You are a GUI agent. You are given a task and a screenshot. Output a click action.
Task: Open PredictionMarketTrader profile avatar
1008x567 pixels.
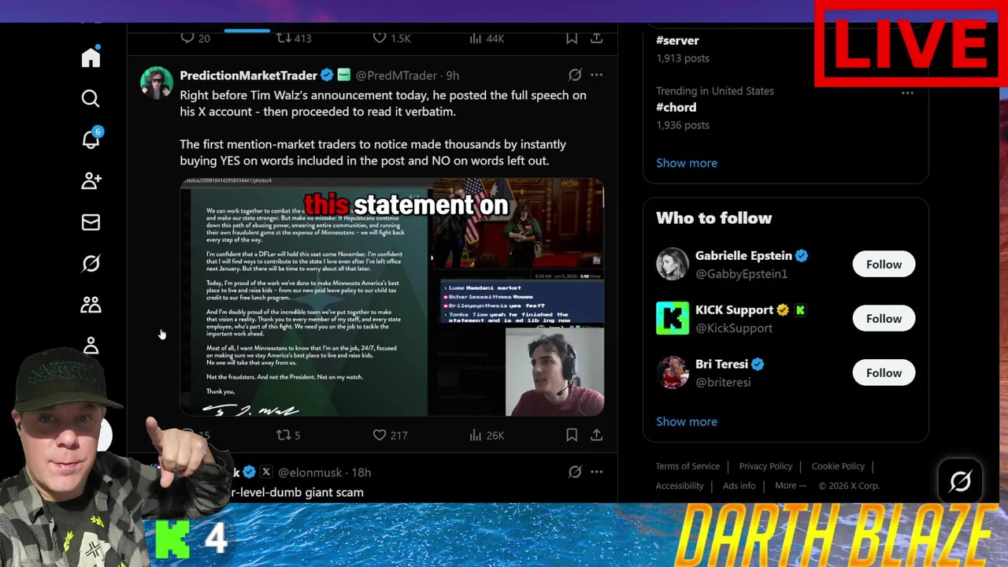[156, 83]
